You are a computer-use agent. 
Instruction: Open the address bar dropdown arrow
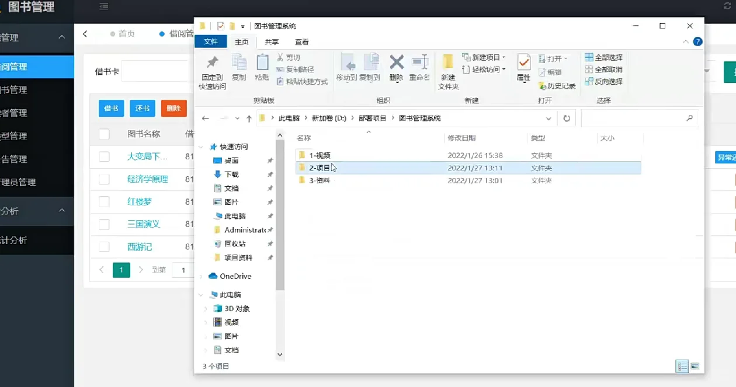548,118
